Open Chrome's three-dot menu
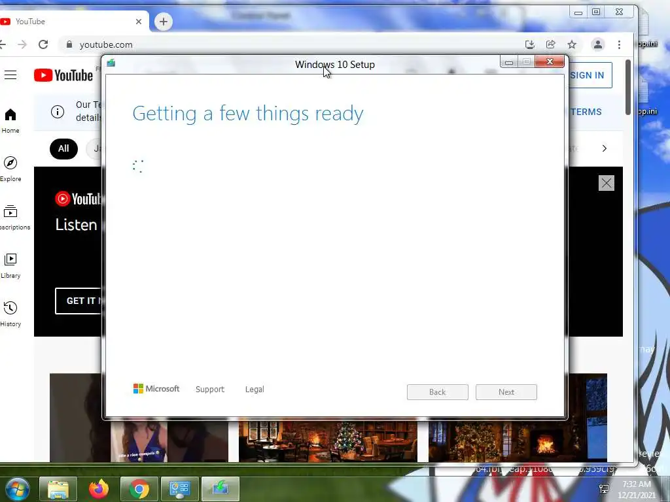The image size is (670, 502). coord(619,44)
